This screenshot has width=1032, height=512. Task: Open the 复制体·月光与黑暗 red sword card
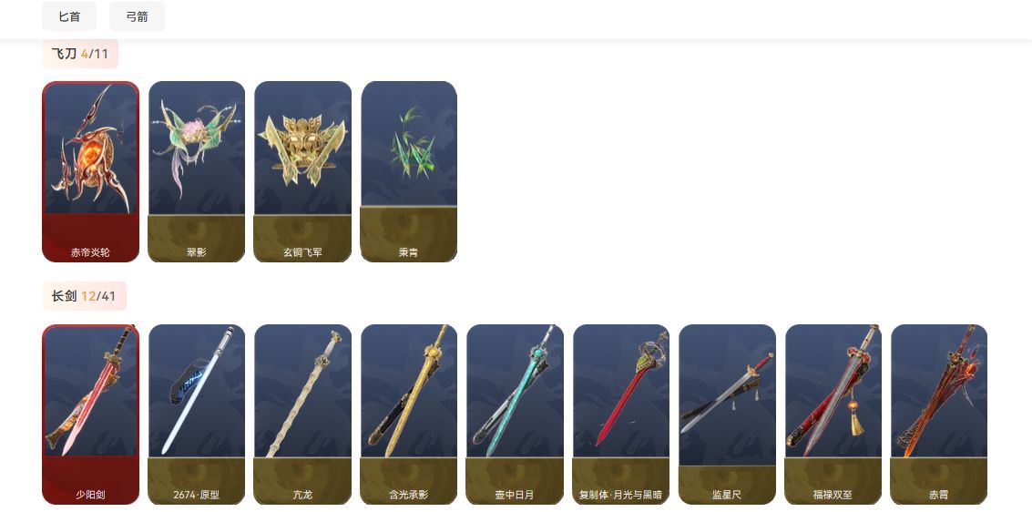[621, 415]
